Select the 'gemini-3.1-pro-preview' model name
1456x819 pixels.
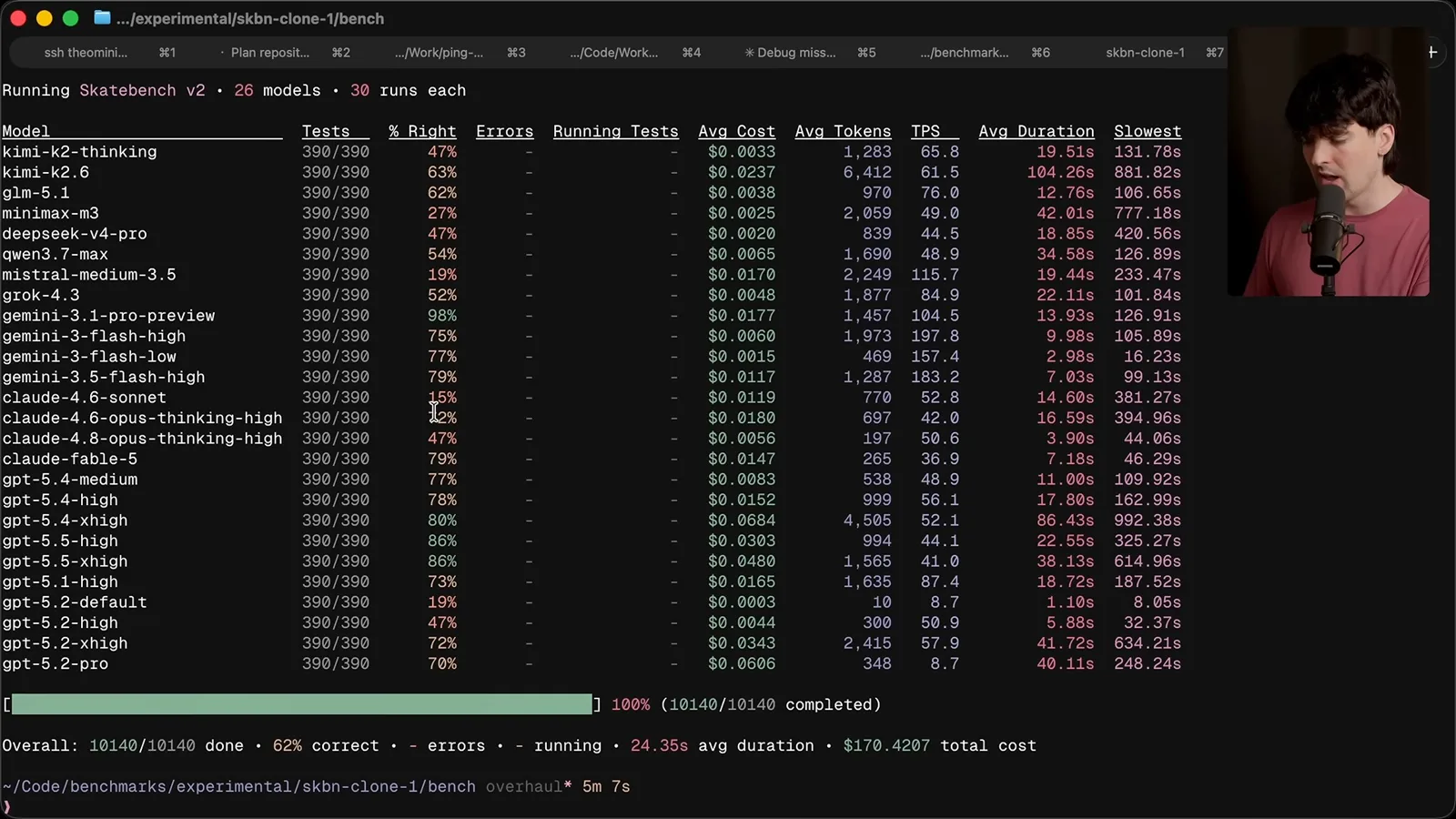coord(108,316)
